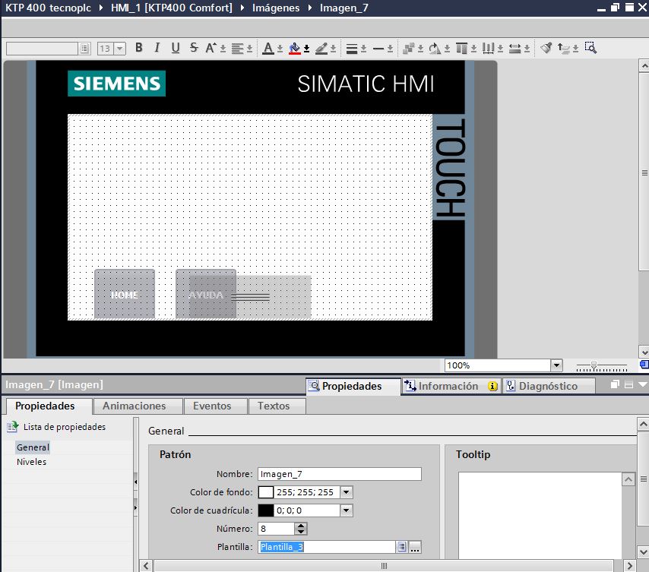Image resolution: width=649 pixels, height=572 pixels.
Task: Toggle bold text formatting
Action: 139,48
